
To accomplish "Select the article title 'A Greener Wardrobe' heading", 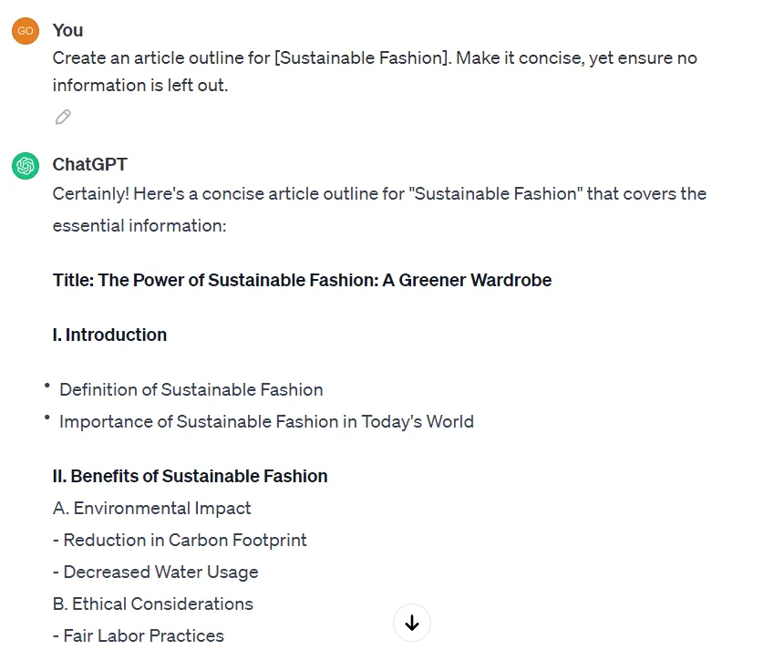I will tap(303, 280).
